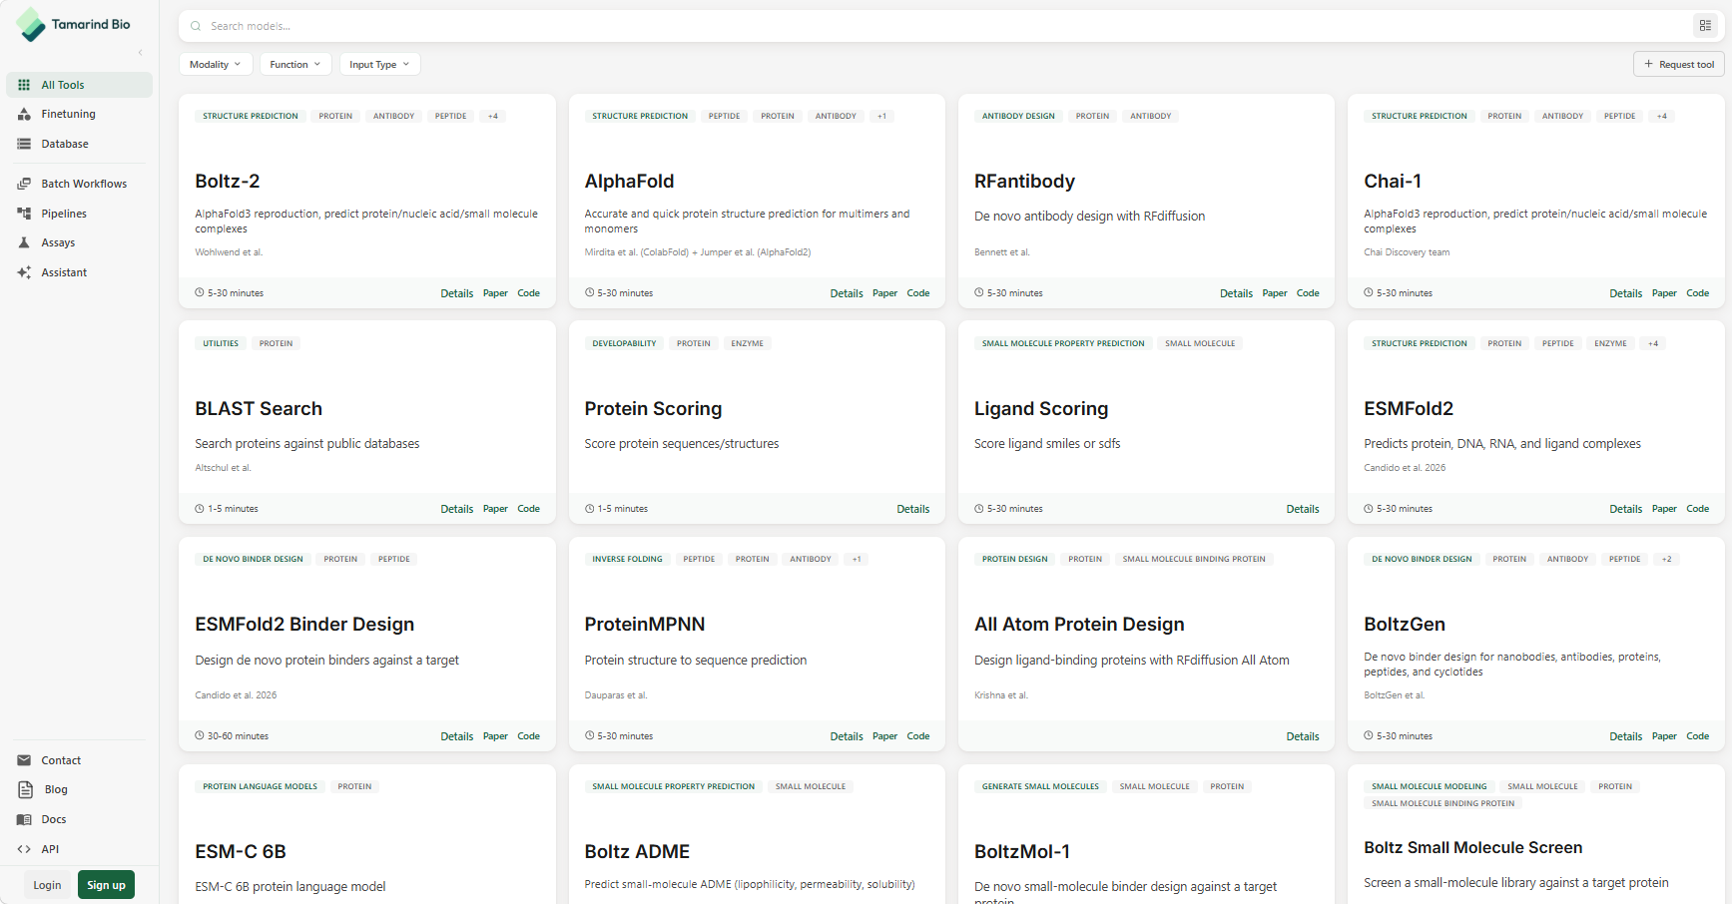Click the Tamarind Bio logo
The image size is (1732, 904).
coord(73,24)
